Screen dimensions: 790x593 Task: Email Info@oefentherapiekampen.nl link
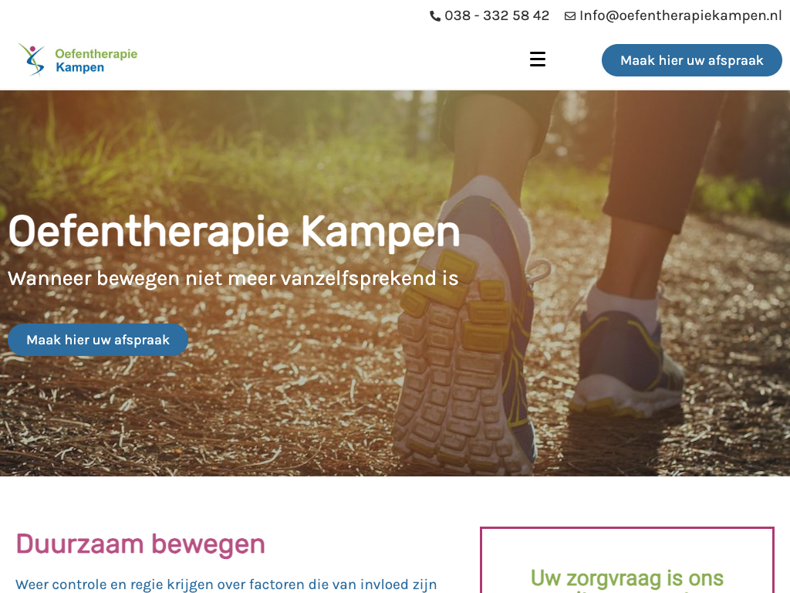680,15
